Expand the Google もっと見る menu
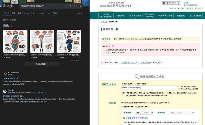 [52, 13]
